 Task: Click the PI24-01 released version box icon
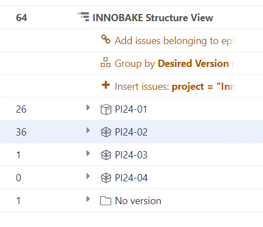tap(106, 109)
